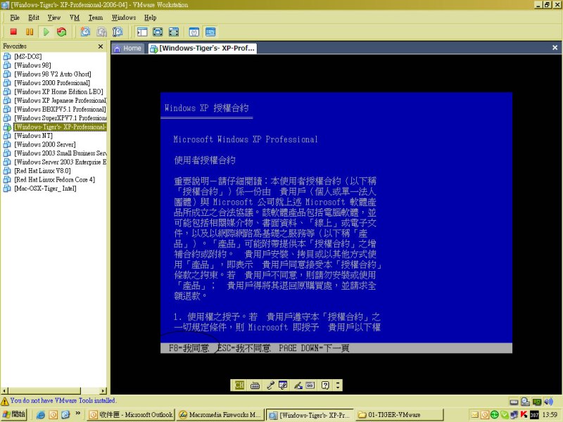
Task: Select [Windows 2003 Small Business Server] favorite
Action: click(55, 153)
